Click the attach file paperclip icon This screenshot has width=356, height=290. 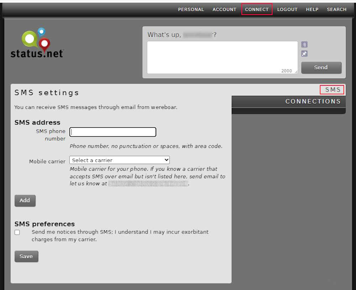(304, 44)
